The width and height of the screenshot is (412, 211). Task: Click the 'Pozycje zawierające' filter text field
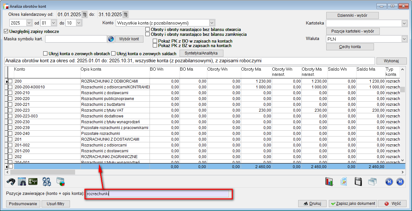[x=157, y=194]
